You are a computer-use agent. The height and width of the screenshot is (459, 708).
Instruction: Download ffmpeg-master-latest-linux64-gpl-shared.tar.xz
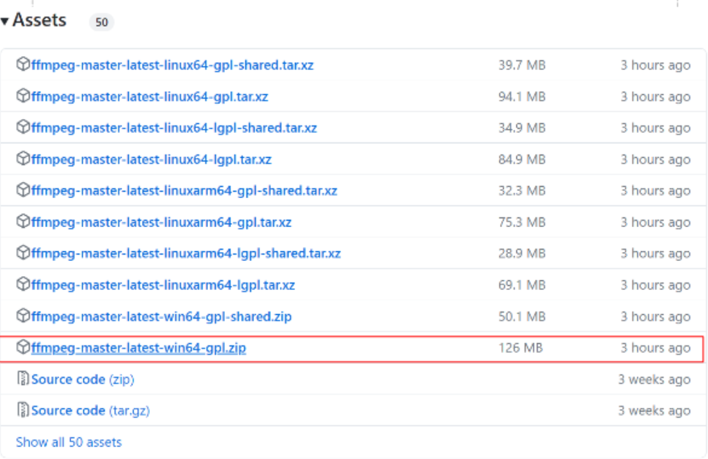click(172, 65)
